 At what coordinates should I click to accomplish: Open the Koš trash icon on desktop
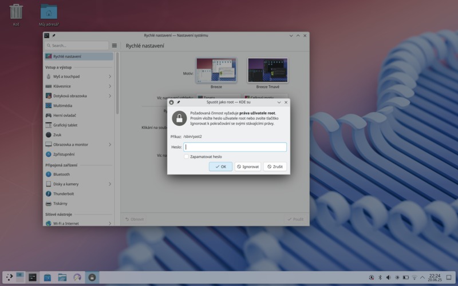coord(16,13)
